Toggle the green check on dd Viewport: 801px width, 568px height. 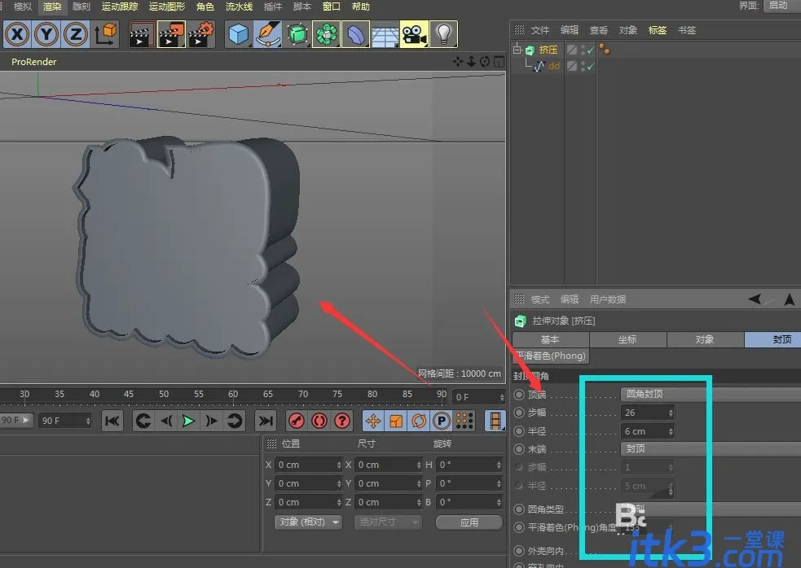[591, 66]
